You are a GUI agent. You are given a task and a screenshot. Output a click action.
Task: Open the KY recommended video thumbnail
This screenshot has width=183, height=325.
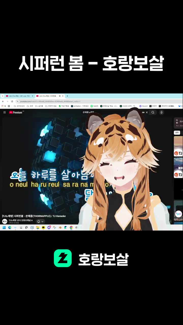point(178,210)
